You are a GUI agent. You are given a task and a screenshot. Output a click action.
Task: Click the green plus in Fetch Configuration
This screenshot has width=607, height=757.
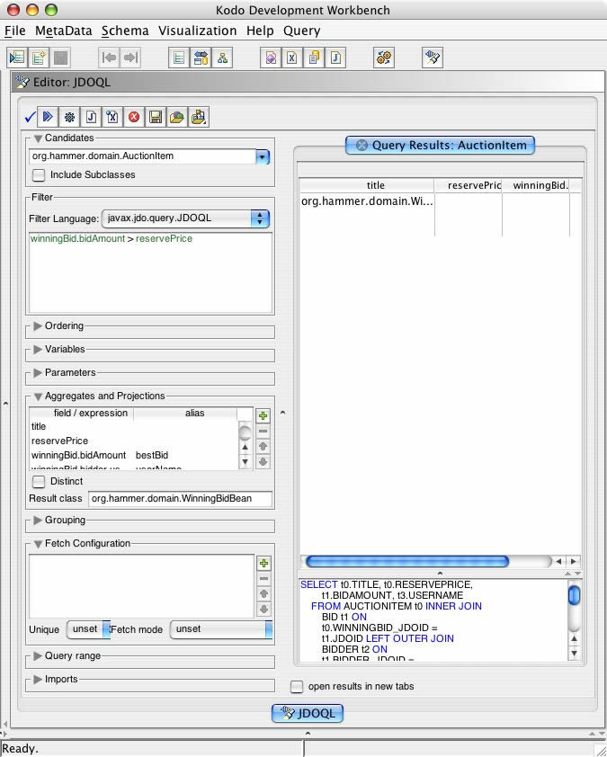pos(263,563)
